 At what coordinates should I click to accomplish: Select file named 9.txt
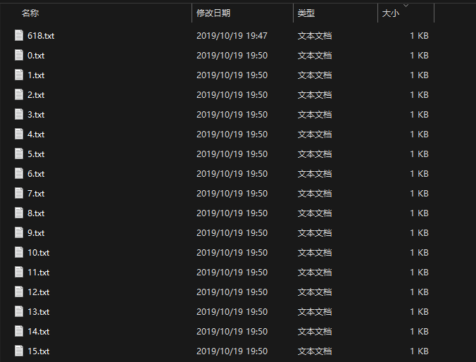point(36,233)
